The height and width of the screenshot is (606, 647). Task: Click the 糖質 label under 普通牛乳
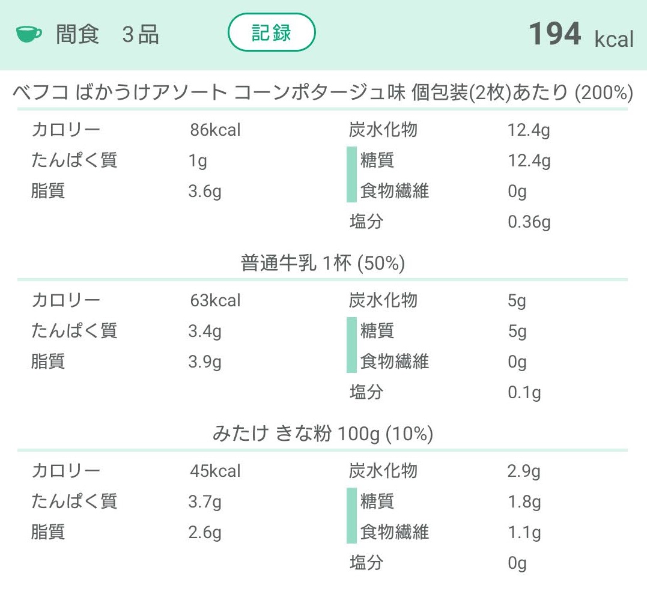point(377,331)
